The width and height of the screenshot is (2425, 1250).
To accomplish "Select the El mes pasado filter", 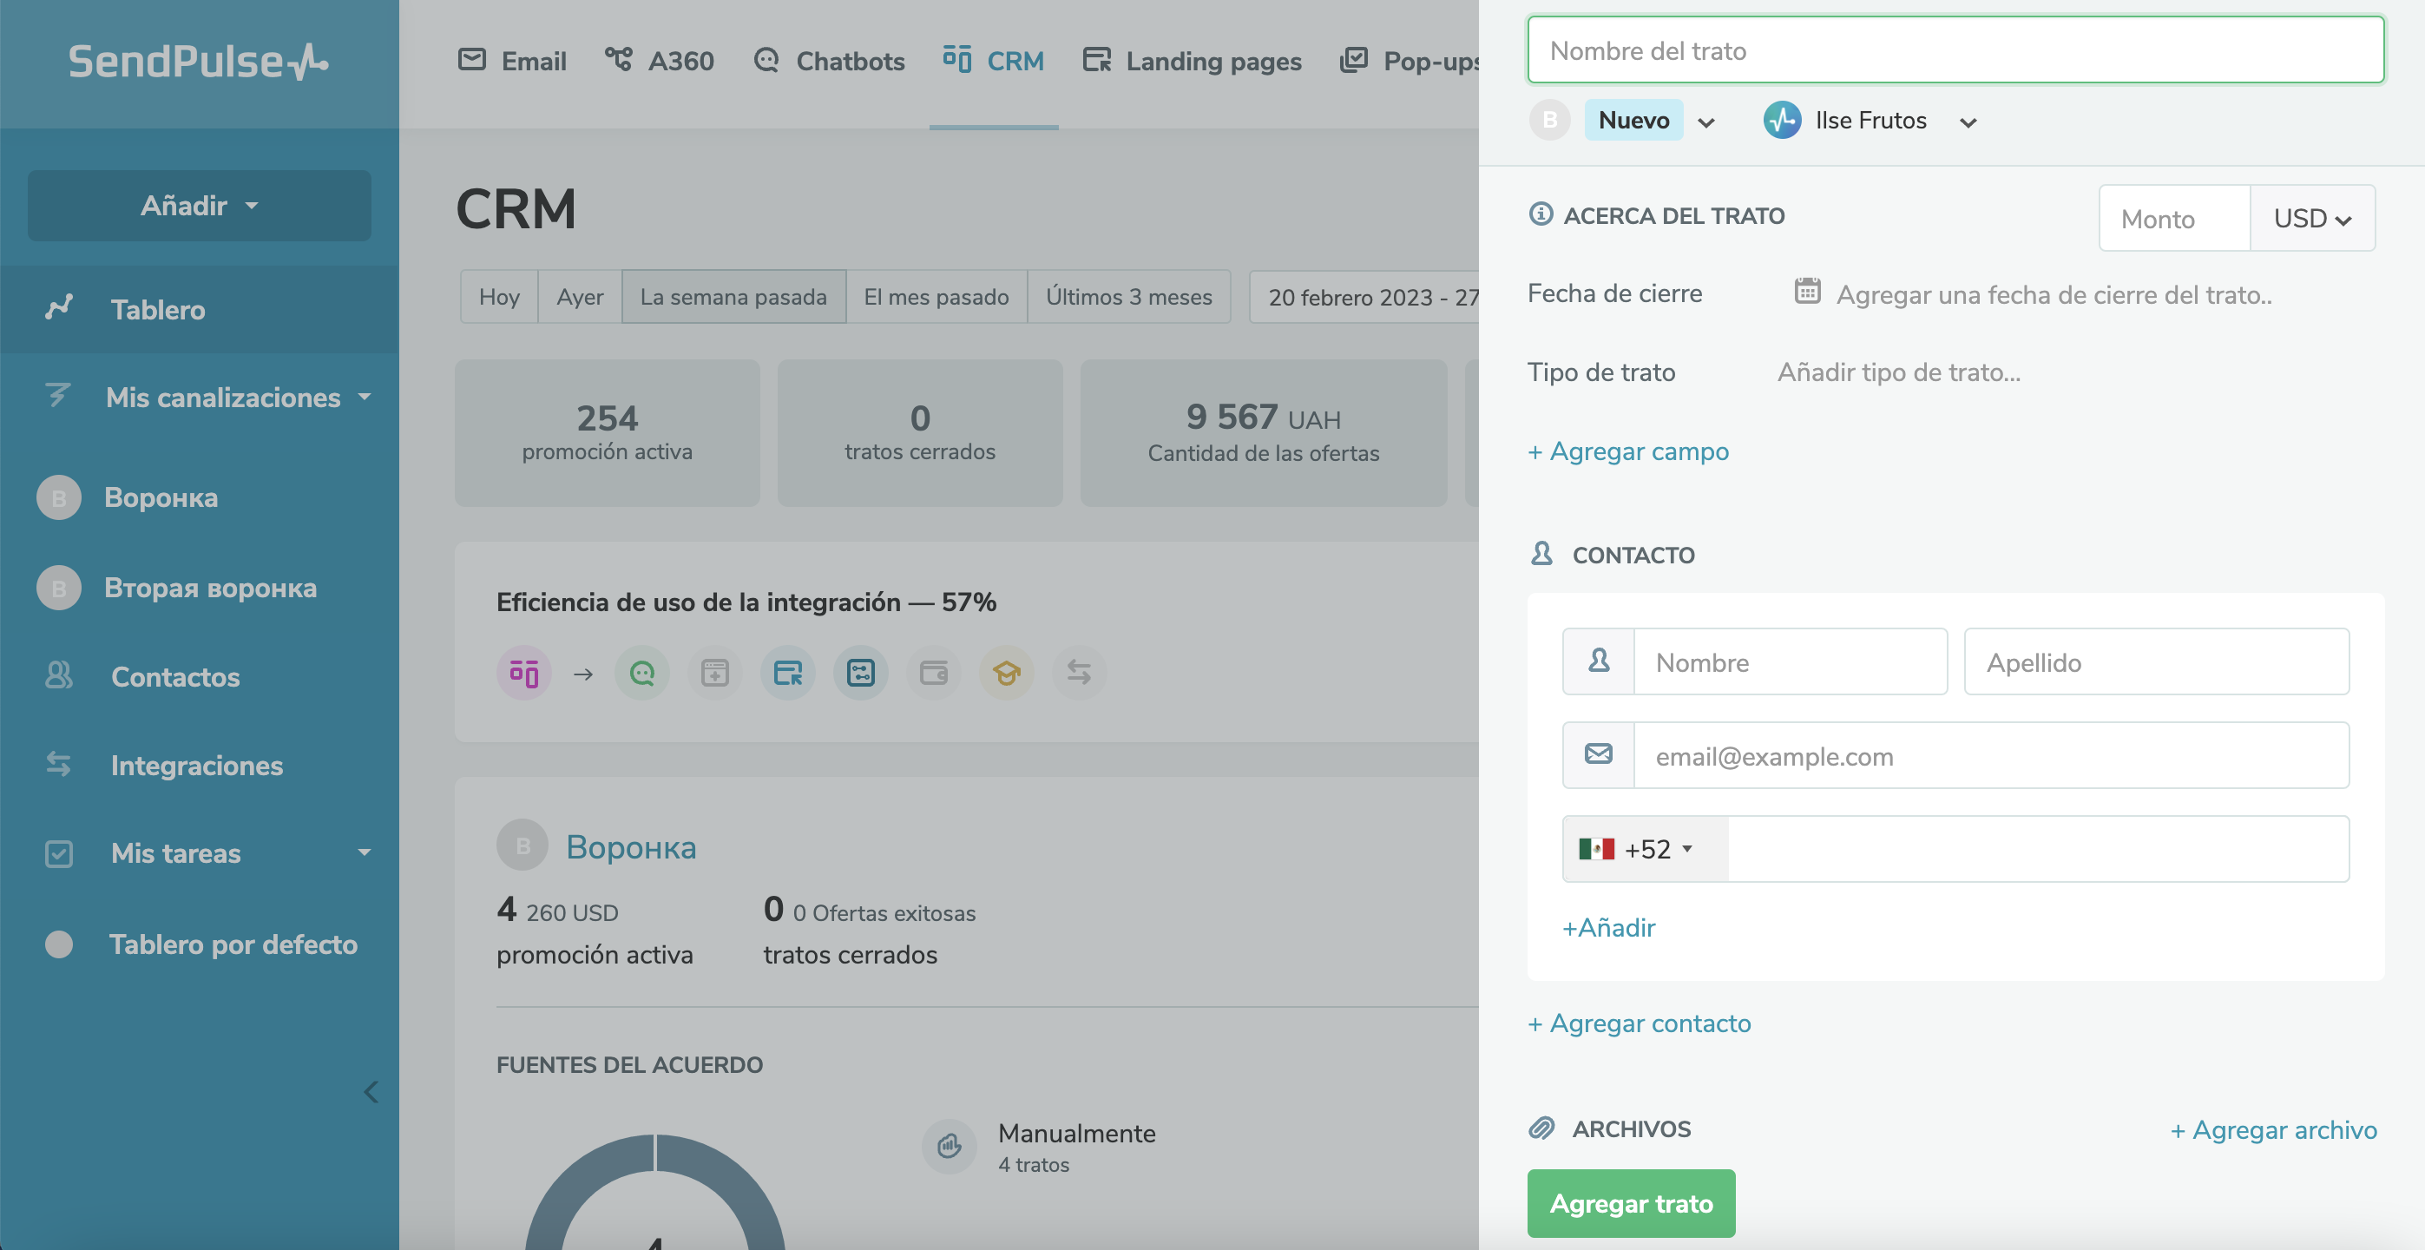I will click(936, 298).
